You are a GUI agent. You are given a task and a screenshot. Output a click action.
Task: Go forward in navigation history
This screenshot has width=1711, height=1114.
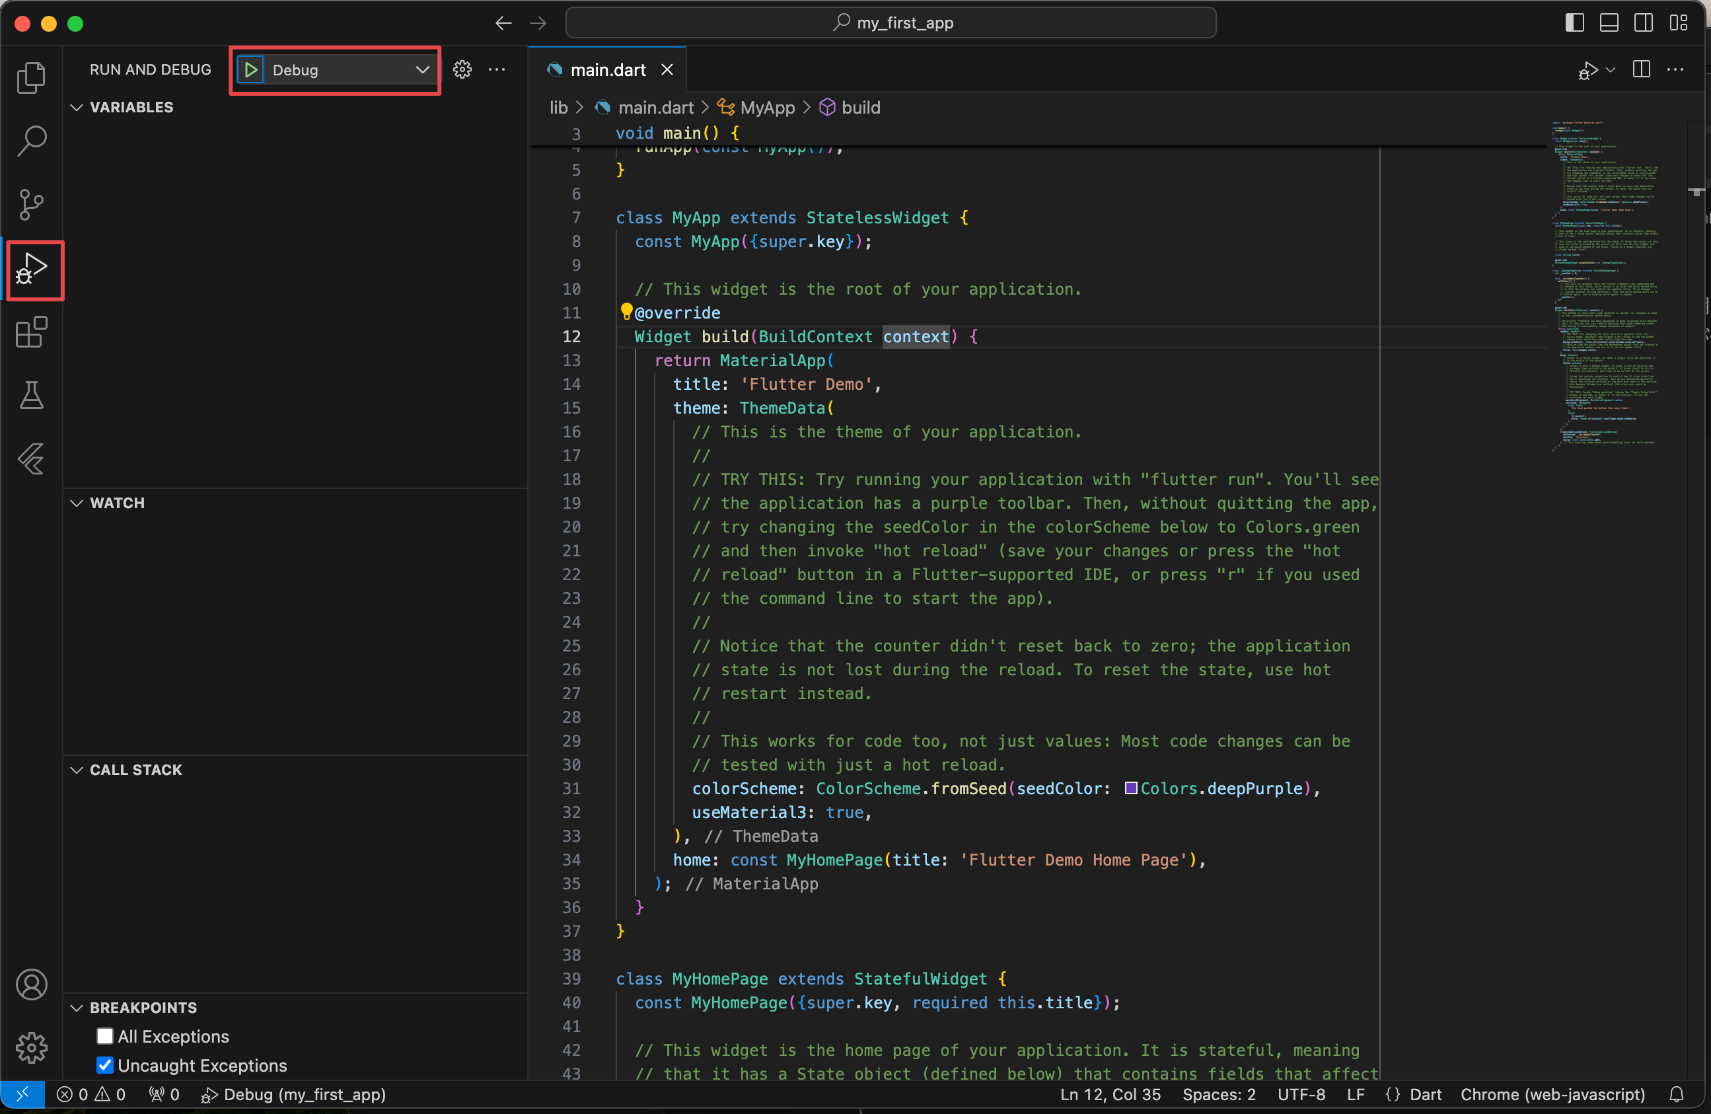(x=538, y=23)
